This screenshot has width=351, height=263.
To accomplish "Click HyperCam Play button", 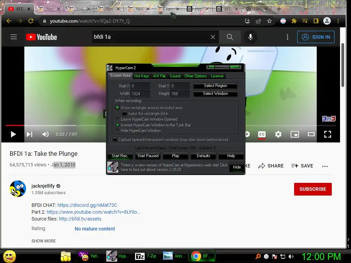I will click(x=175, y=156).
